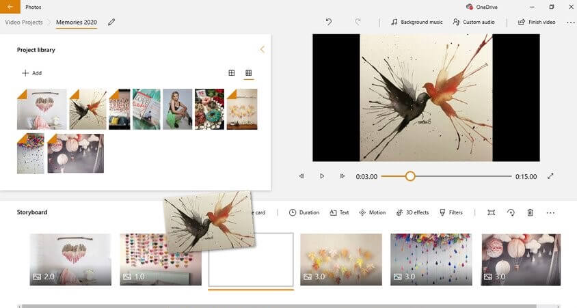Select heart pattern pillows library thumbnail
577x308 pixels.
tap(120, 109)
